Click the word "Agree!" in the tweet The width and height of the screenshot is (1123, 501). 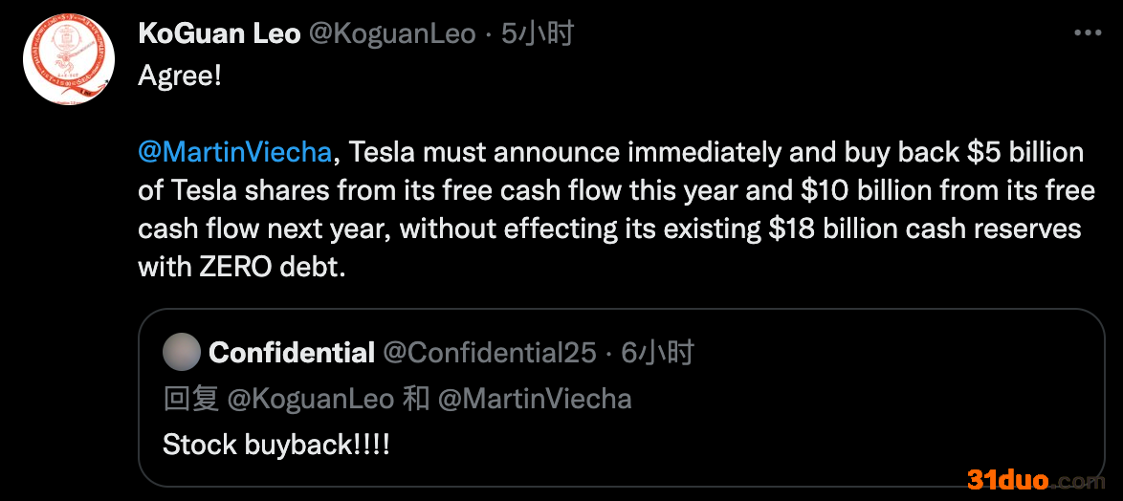[x=180, y=76]
